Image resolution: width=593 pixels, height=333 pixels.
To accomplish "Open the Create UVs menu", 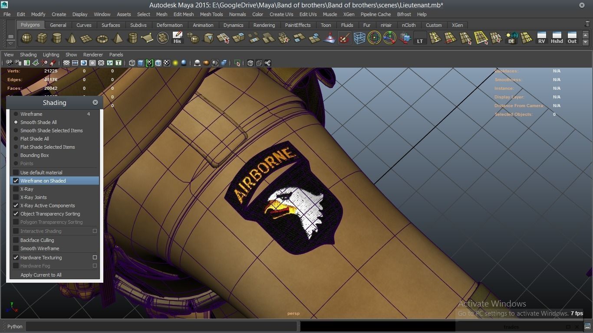I will point(281,14).
